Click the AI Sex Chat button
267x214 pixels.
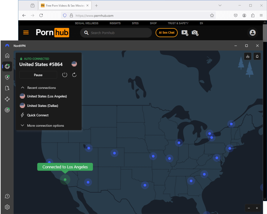(x=167, y=33)
